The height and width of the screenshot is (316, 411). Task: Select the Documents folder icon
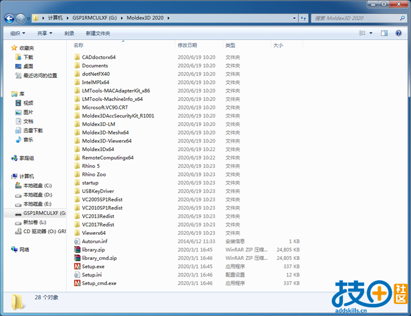[x=77, y=66]
